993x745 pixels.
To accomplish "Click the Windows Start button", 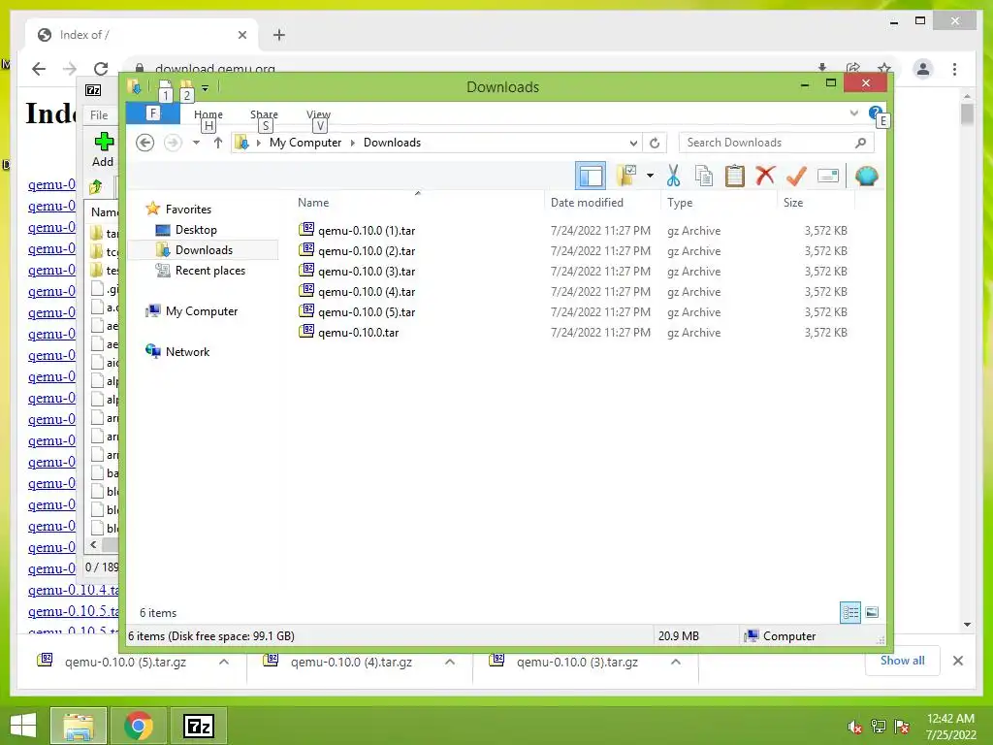I will (x=23, y=726).
